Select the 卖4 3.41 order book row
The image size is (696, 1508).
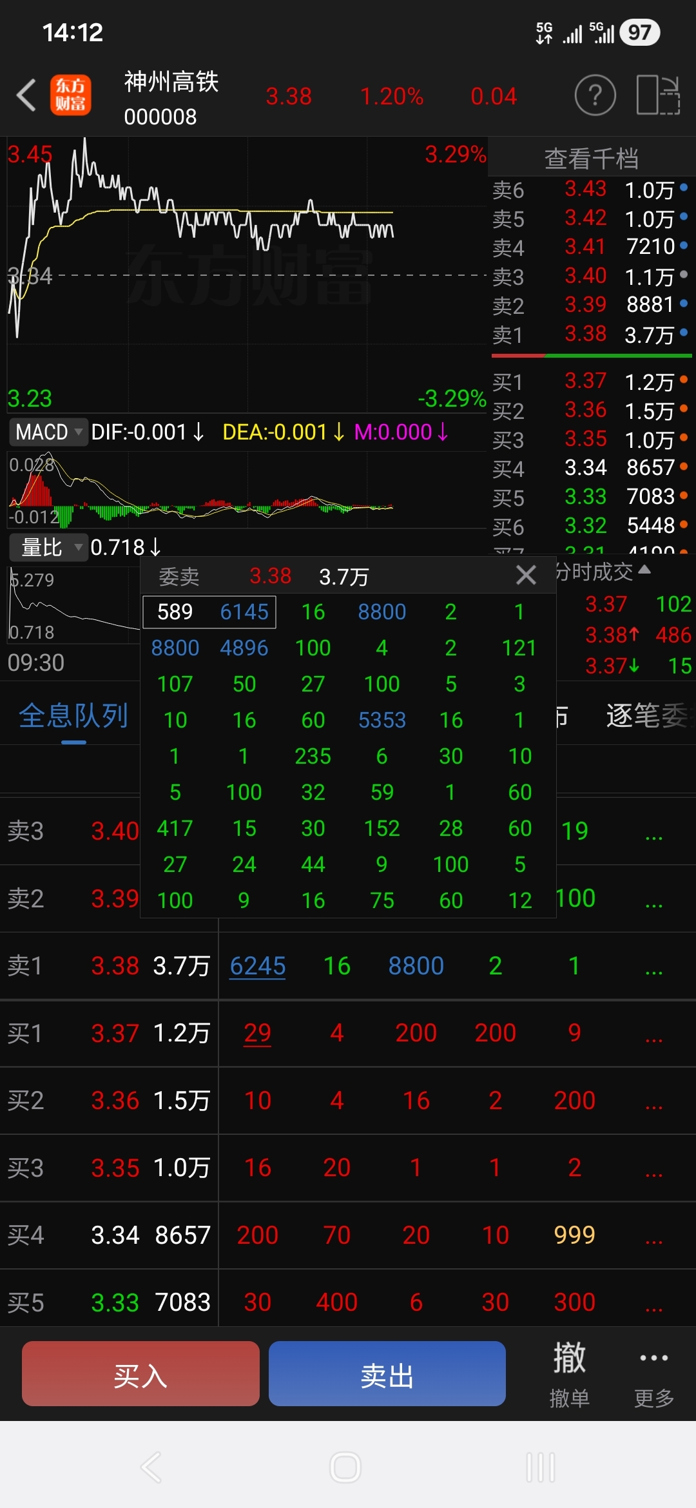click(x=591, y=246)
